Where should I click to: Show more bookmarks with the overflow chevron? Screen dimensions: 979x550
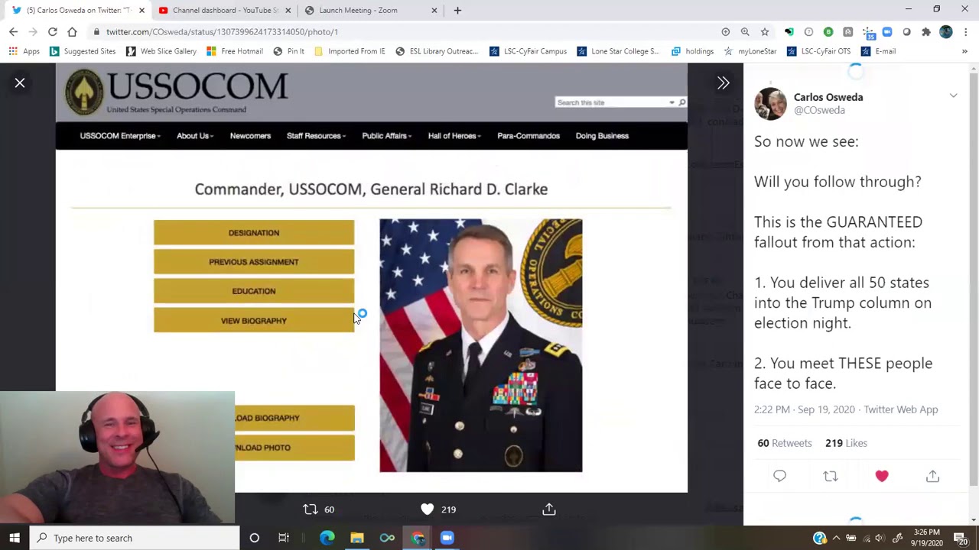pyautogui.click(x=964, y=51)
